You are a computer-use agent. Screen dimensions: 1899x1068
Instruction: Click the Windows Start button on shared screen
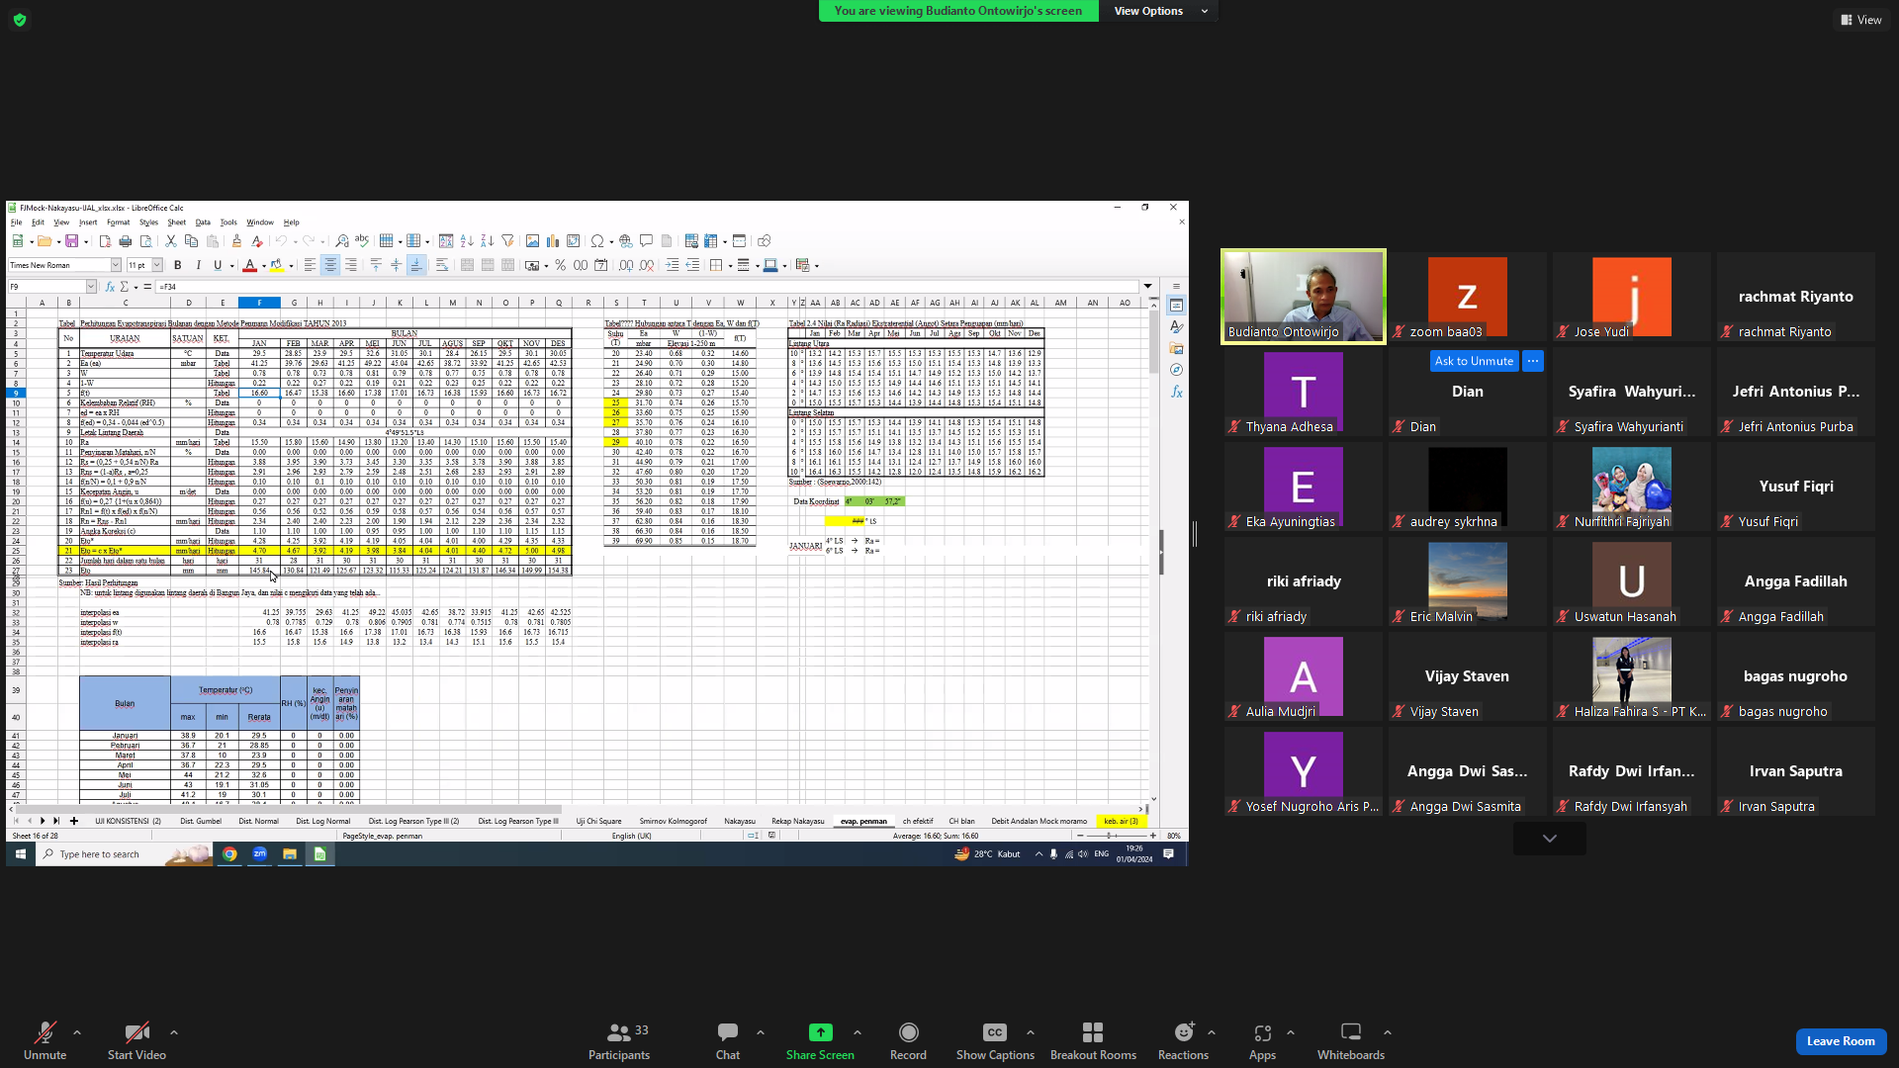coord(20,854)
